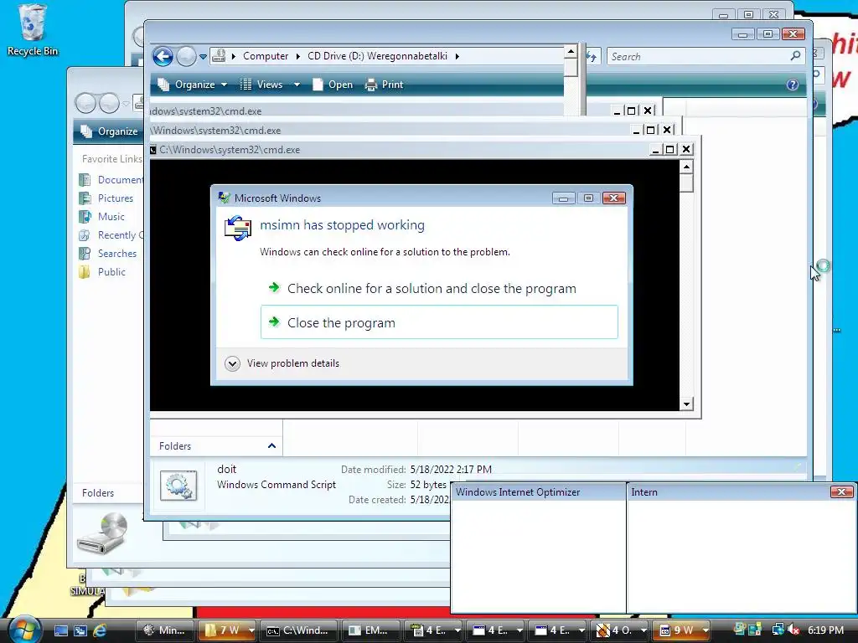
Task: Click the CD drive icon in back explorer
Action: coord(102,533)
